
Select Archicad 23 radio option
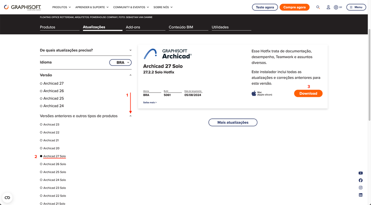pyautogui.click(x=41, y=124)
